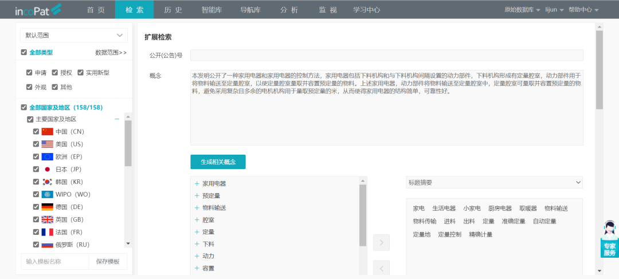Uncheck the 实用新型 checkbox
Screen dimensions: 619x279
click(x=80, y=73)
